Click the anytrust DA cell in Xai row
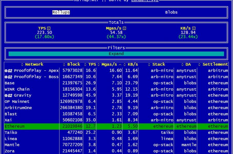The height and width of the screenshot is (154, 233). pyautogui.click(x=186, y=120)
